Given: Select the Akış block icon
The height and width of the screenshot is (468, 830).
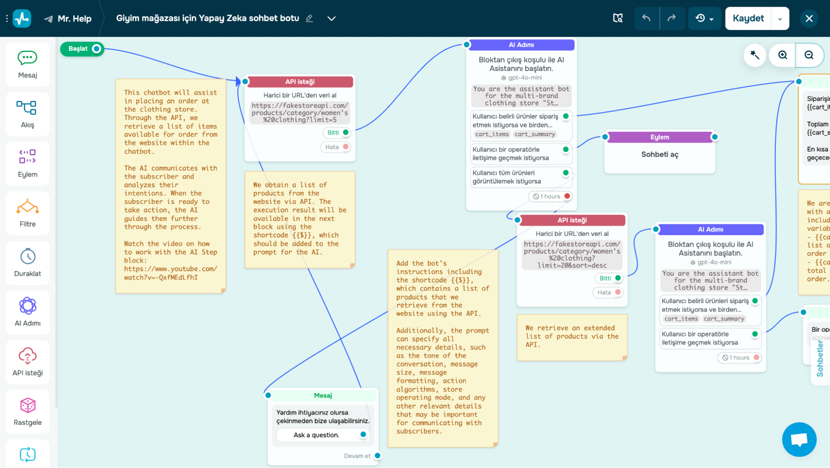Looking at the screenshot, I should [x=27, y=108].
